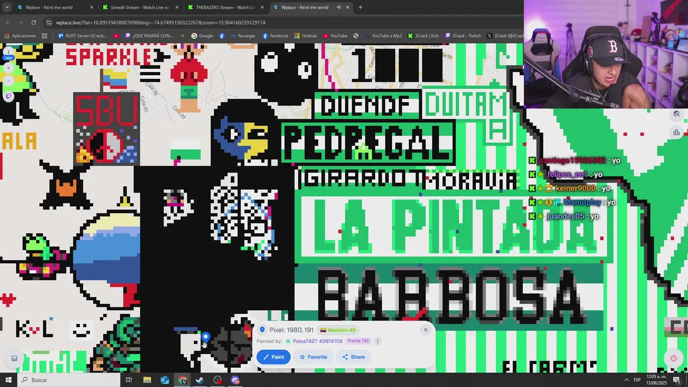
Task: Open Task View on taskbar
Action: 129,380
